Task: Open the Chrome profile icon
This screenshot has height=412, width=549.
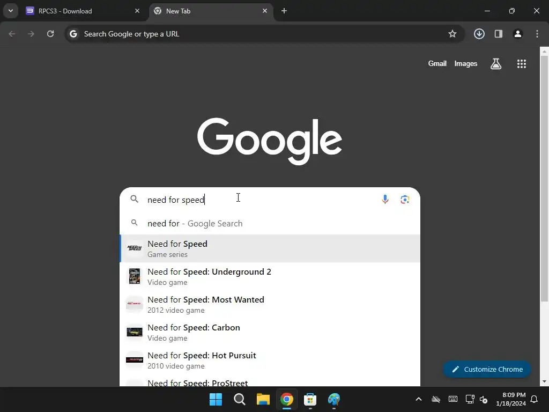Action: (x=518, y=34)
